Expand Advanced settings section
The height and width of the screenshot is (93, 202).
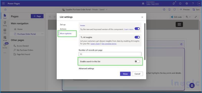(86, 69)
